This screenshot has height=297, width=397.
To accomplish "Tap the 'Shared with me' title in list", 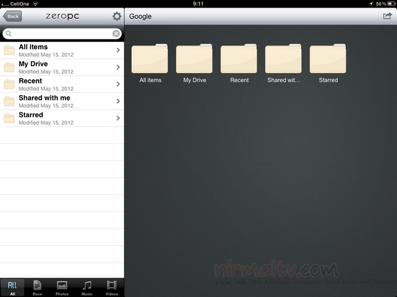I will tap(45, 98).
